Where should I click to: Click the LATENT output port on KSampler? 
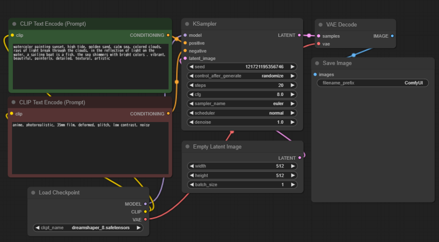coord(299,35)
